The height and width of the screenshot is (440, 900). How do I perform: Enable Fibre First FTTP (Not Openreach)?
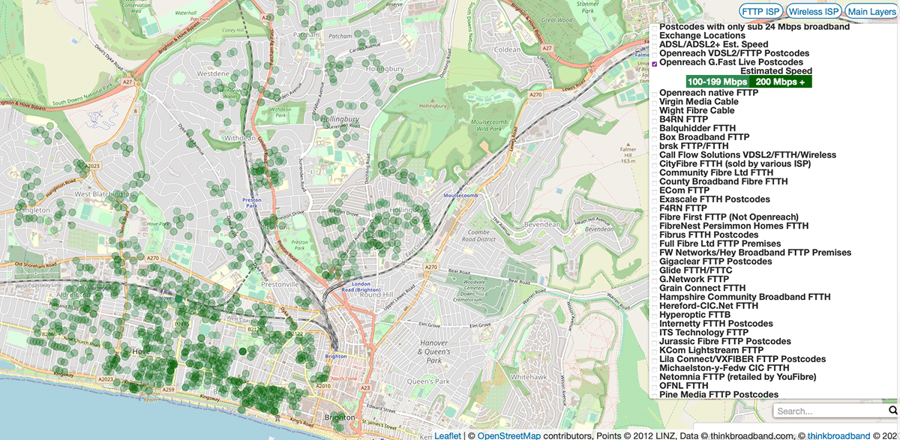tap(655, 217)
